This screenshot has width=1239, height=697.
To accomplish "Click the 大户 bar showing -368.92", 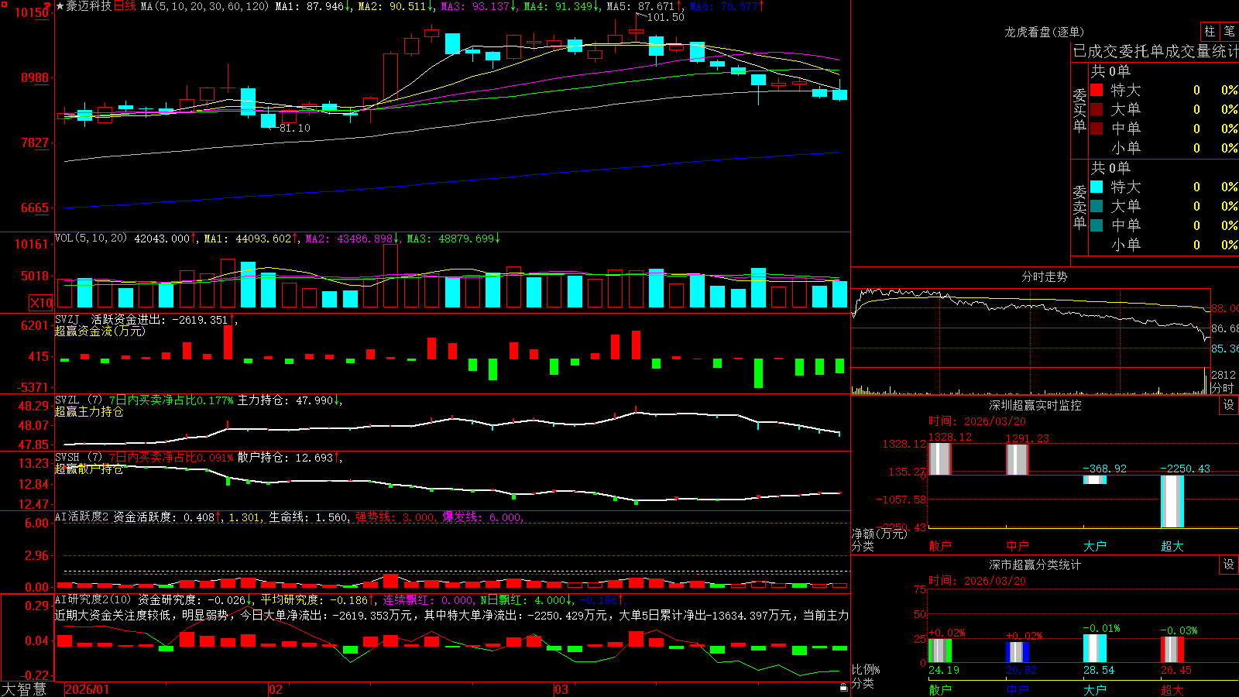I will [1095, 479].
